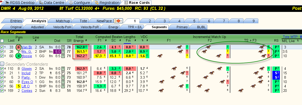Click Hoosie's horse icon in F1 matchup
302x105 pixels.
pos(160,56)
